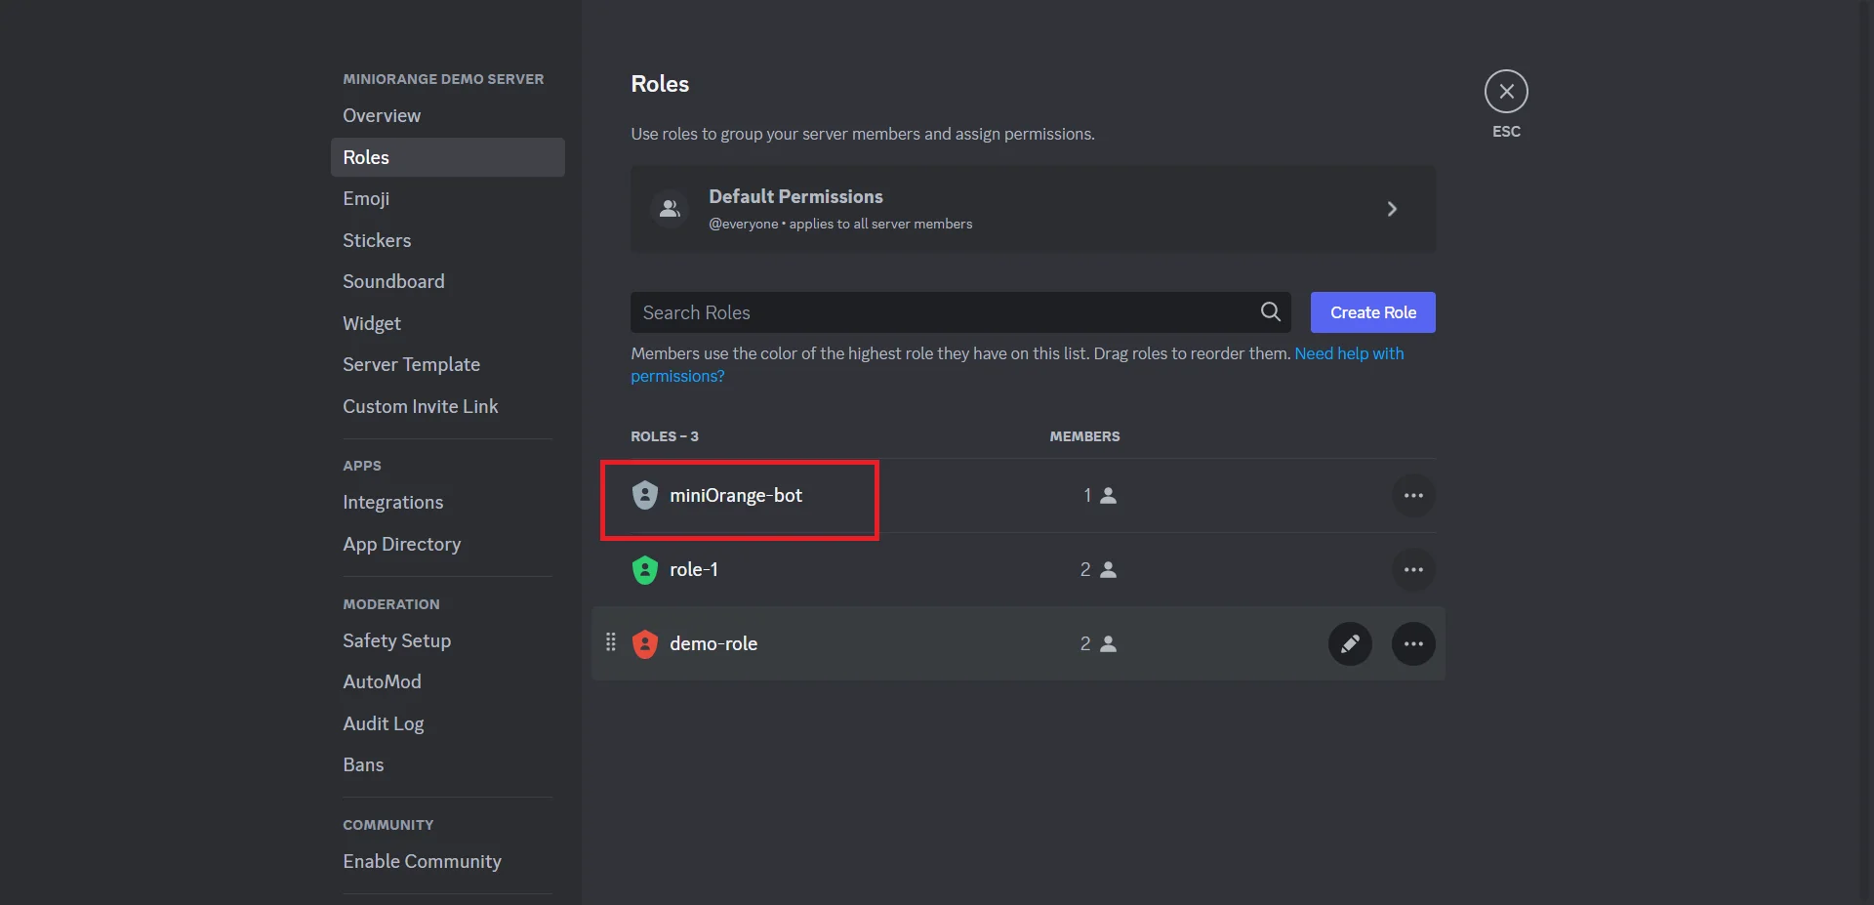The image size is (1874, 905).
Task: Click the red shield icon of demo-role
Action: pos(645,643)
